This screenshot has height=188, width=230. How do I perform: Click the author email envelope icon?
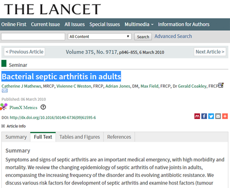5,91
